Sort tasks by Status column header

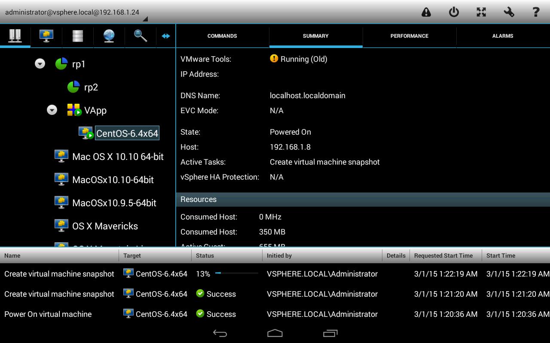tap(226, 256)
